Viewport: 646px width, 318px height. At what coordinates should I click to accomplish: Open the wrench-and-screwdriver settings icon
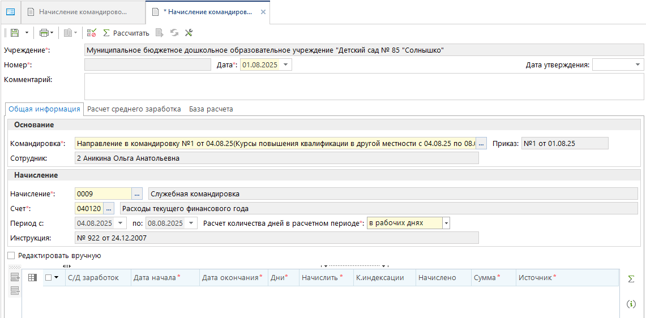(x=189, y=33)
